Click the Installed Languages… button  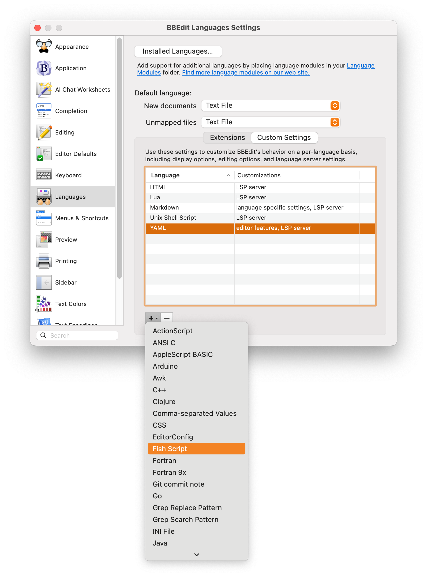tap(178, 51)
